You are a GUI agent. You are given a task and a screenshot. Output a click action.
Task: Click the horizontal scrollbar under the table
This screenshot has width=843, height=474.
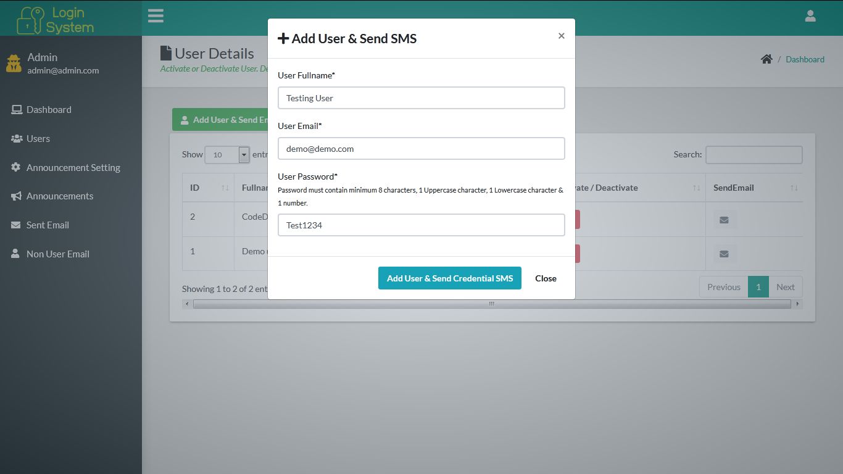491,304
